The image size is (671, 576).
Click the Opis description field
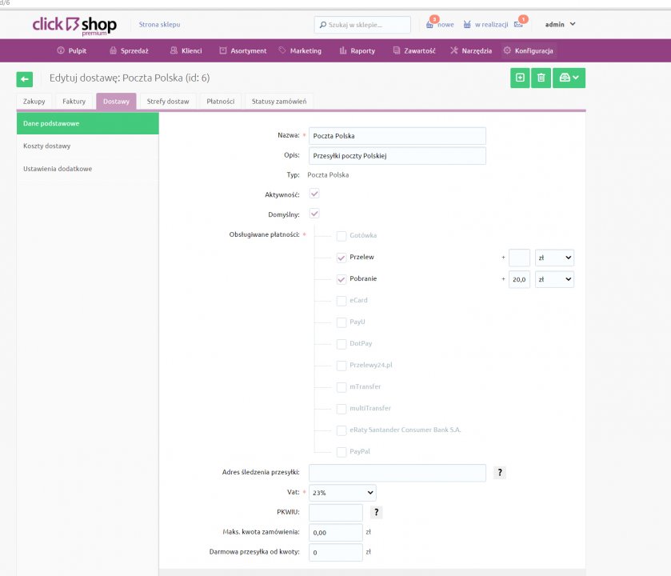click(397, 156)
